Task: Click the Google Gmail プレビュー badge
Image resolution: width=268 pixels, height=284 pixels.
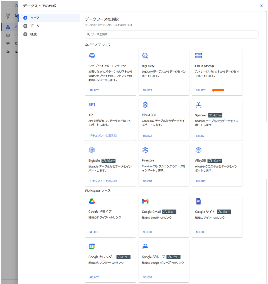Action: (x=169, y=212)
